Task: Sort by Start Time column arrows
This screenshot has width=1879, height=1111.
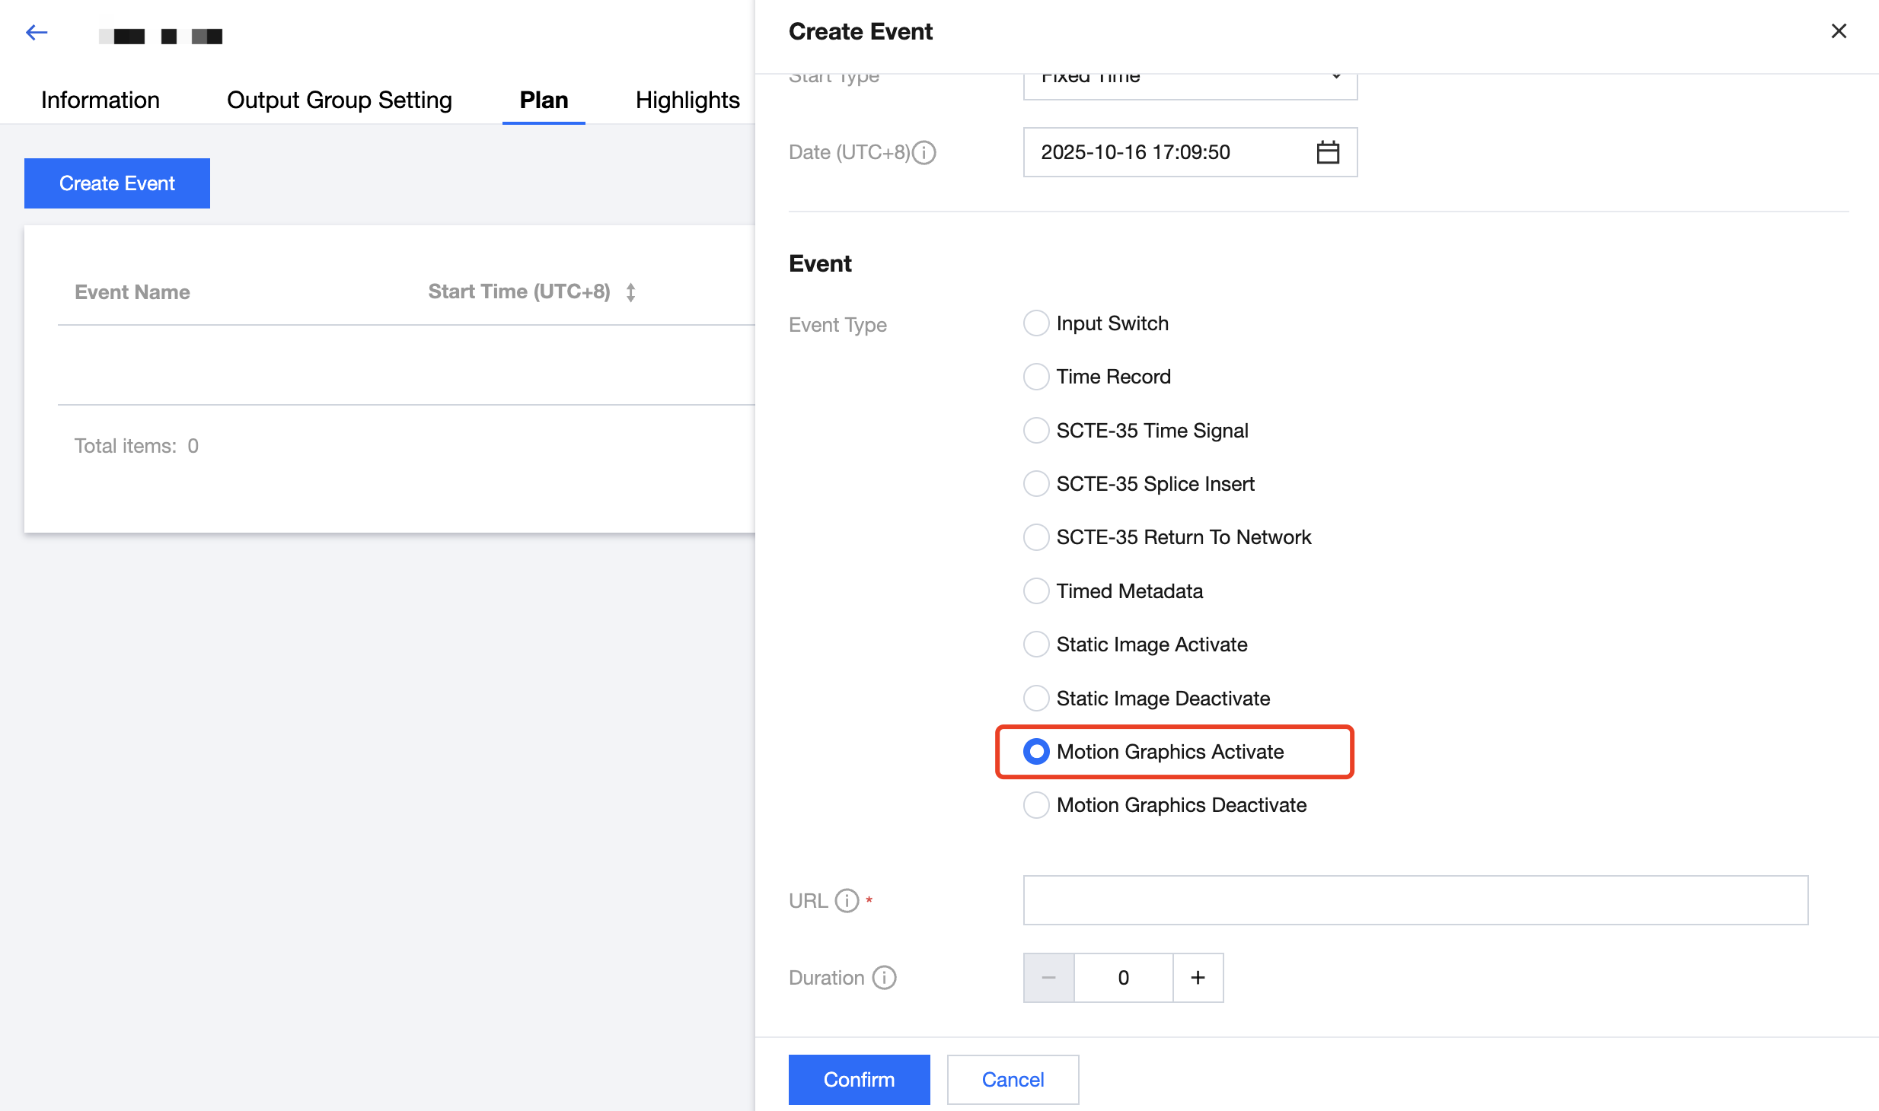Action: [x=630, y=292]
